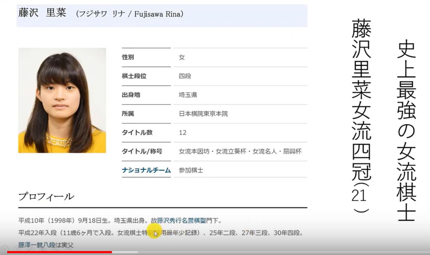
Task: Click the 藤沢 里菜 name heading
Action: pos(42,14)
